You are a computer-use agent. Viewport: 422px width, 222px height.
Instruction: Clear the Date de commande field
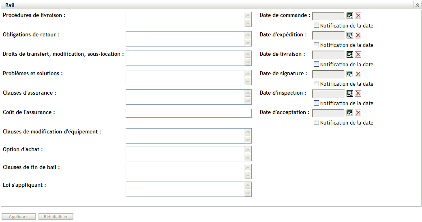pyautogui.click(x=358, y=16)
